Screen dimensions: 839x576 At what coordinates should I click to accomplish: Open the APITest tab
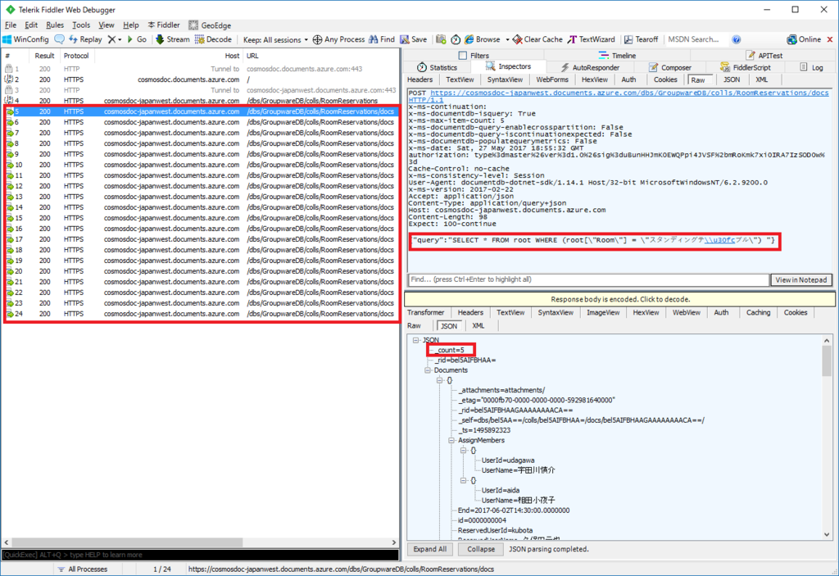pos(764,55)
